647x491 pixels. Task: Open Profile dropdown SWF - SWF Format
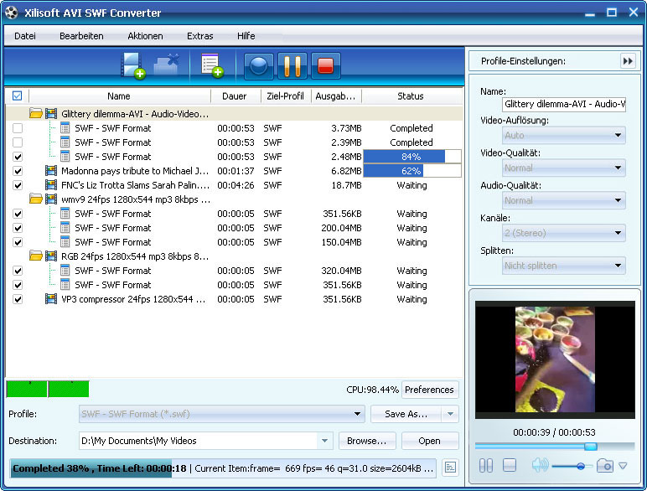pos(222,414)
